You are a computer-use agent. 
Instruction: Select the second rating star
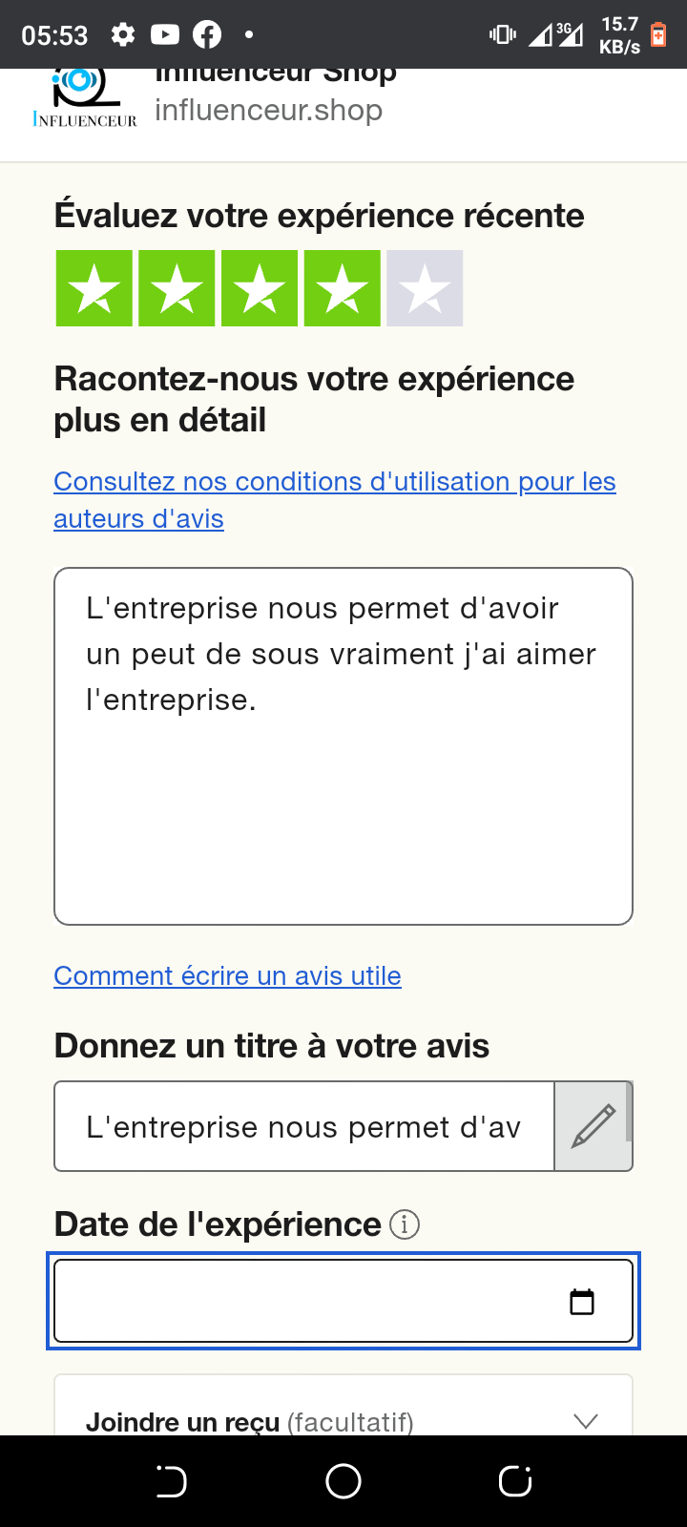tap(177, 288)
